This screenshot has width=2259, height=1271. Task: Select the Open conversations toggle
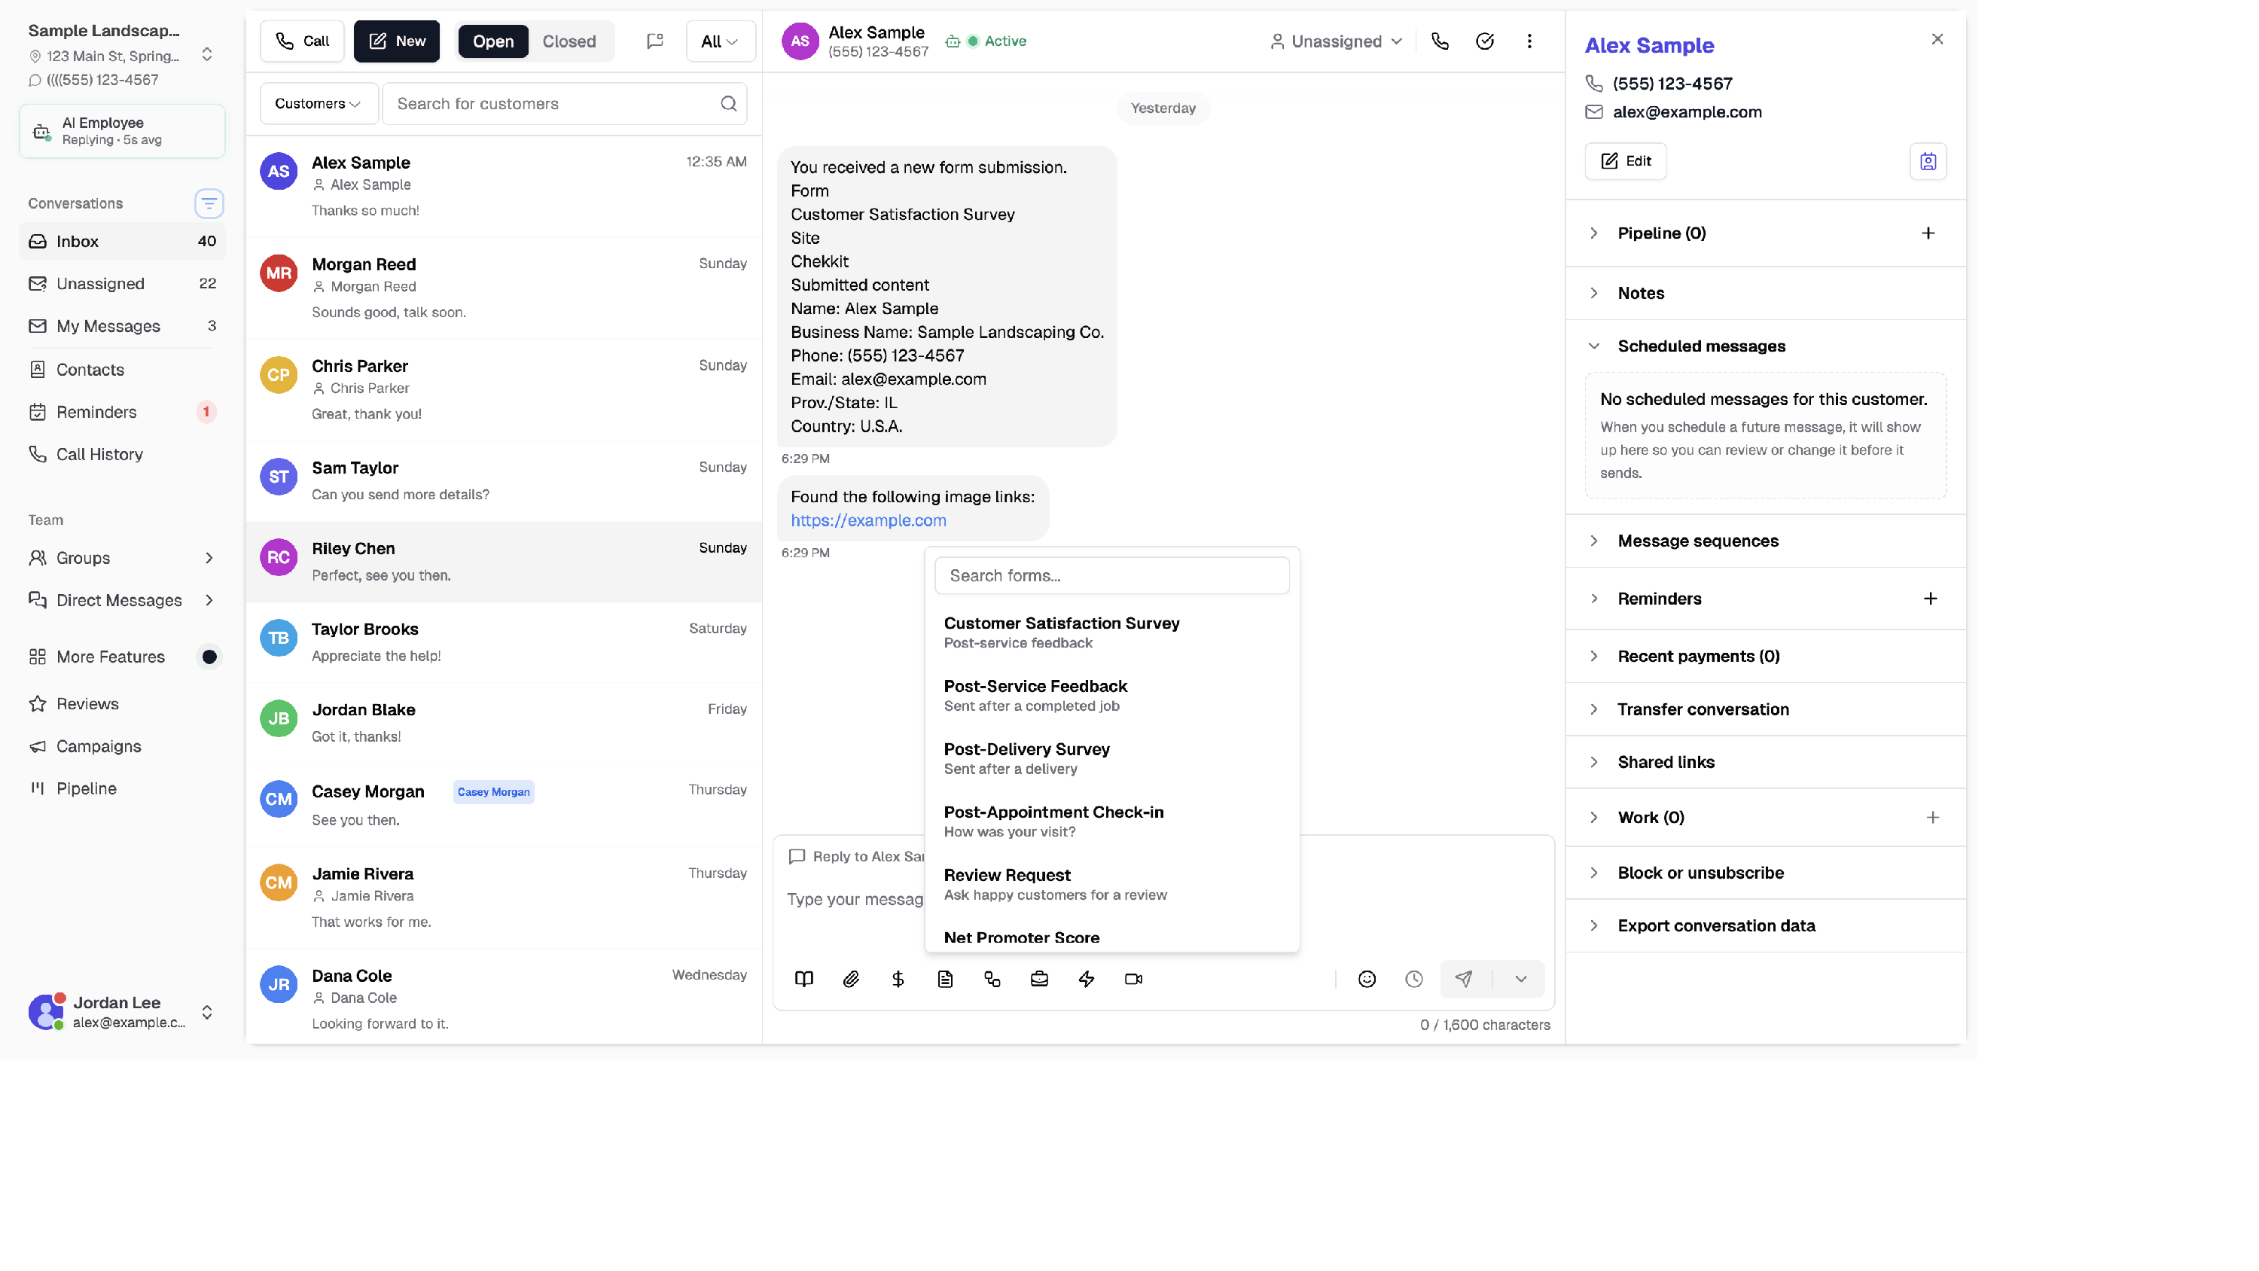(x=493, y=41)
